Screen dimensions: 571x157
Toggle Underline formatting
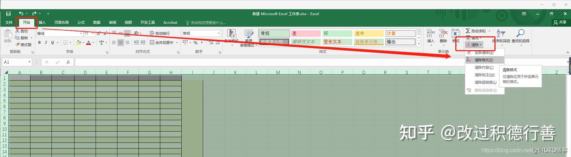[x=53, y=42]
